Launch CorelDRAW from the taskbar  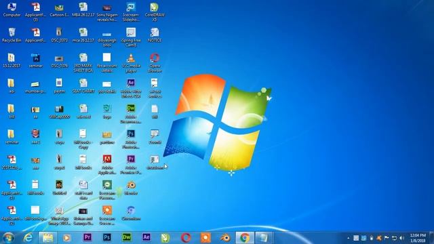point(165,238)
